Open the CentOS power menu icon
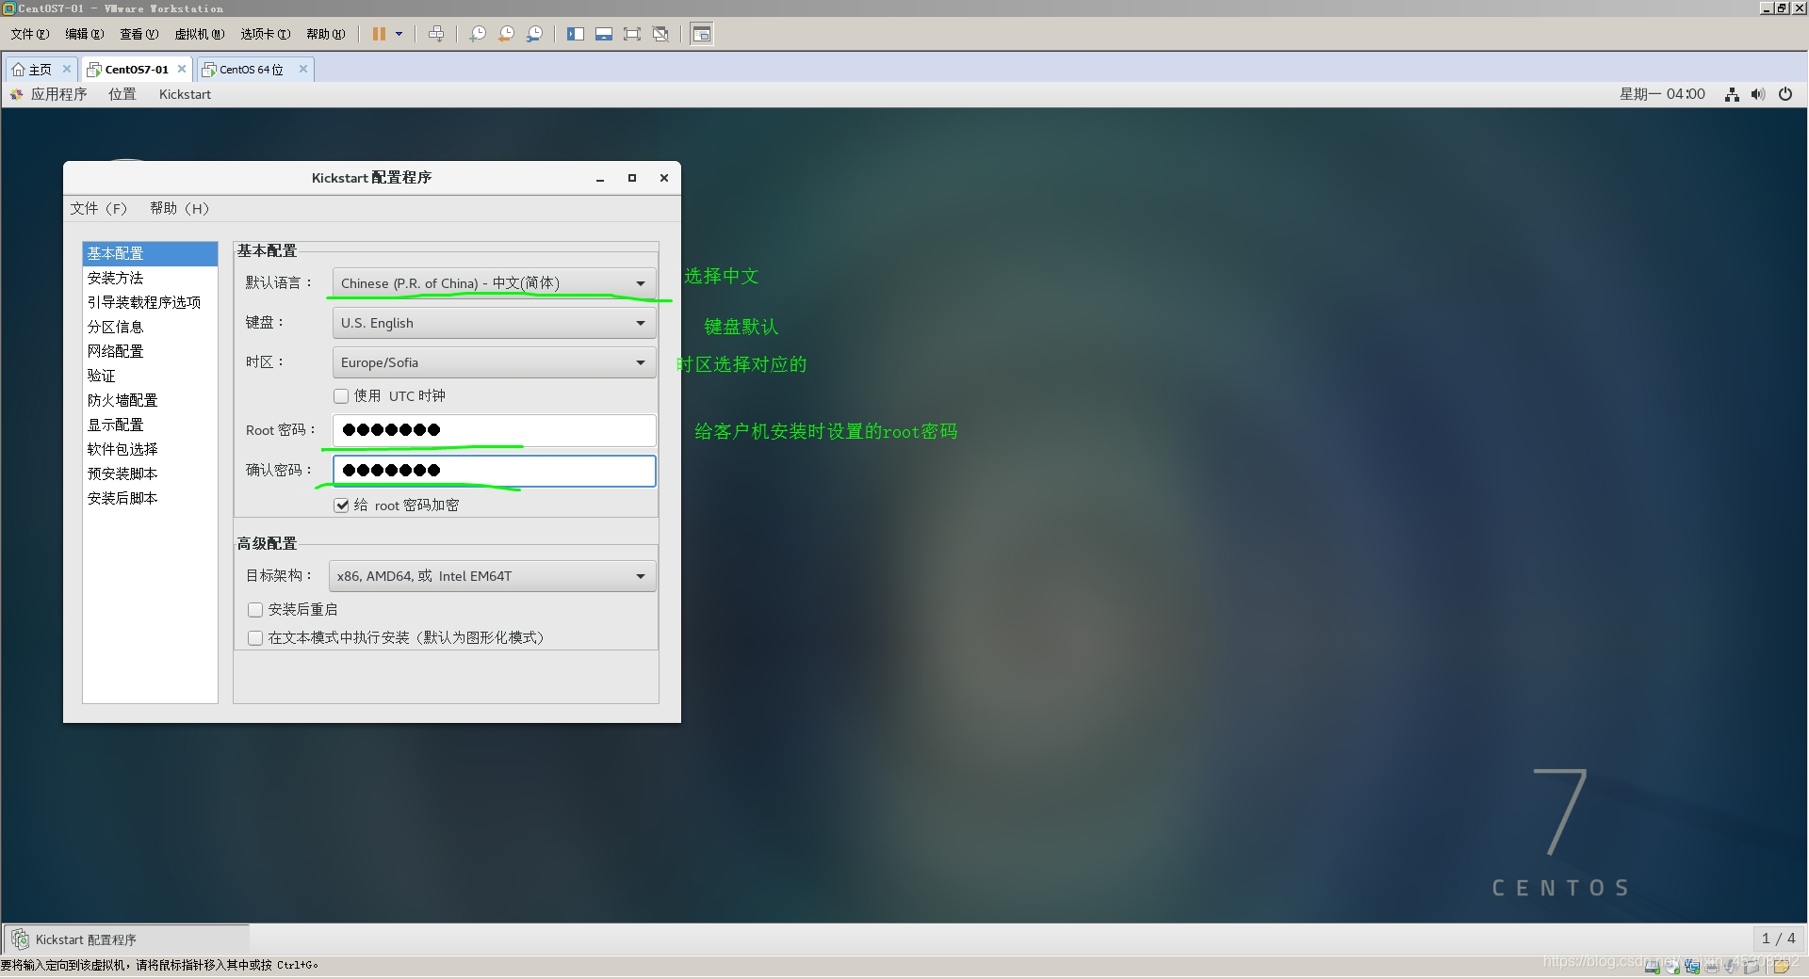The height and width of the screenshot is (979, 1809). (x=1785, y=94)
